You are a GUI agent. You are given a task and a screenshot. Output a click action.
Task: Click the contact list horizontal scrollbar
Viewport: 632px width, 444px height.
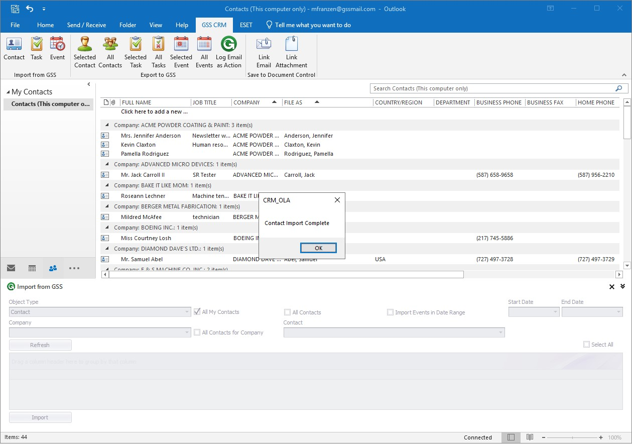point(286,274)
